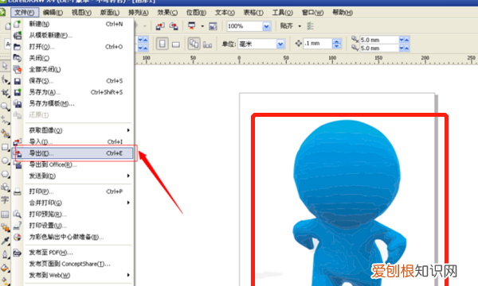
Task: Open the 编辑 menu
Action: click(53, 13)
